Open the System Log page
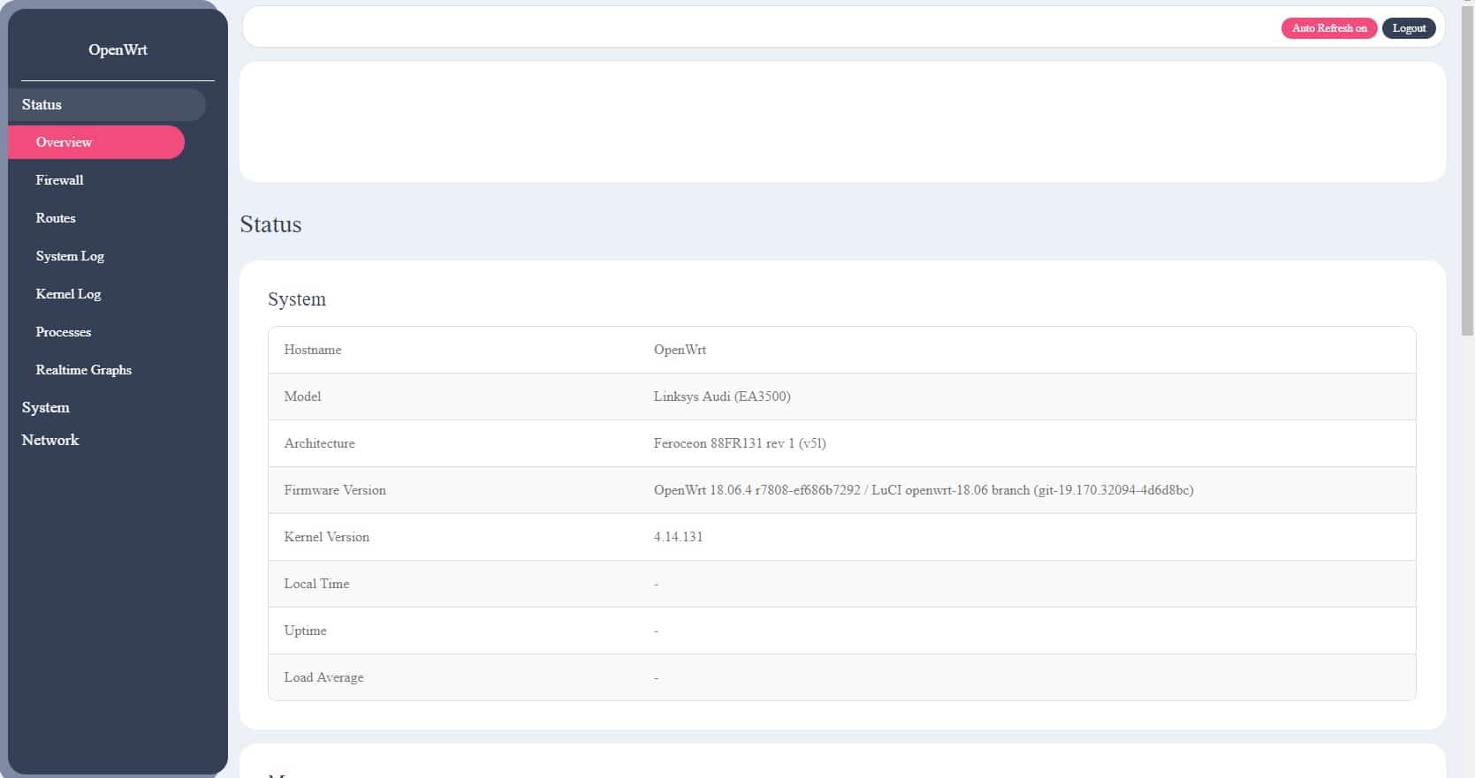The width and height of the screenshot is (1475, 778). (x=70, y=256)
